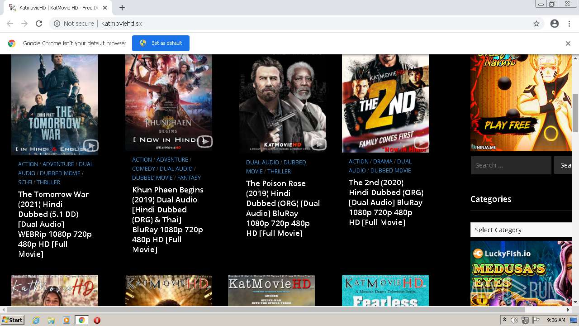Viewport: 579px width, 326px height.
Task: Open THRILLER category under The Poison Rose
Action: coord(279,171)
